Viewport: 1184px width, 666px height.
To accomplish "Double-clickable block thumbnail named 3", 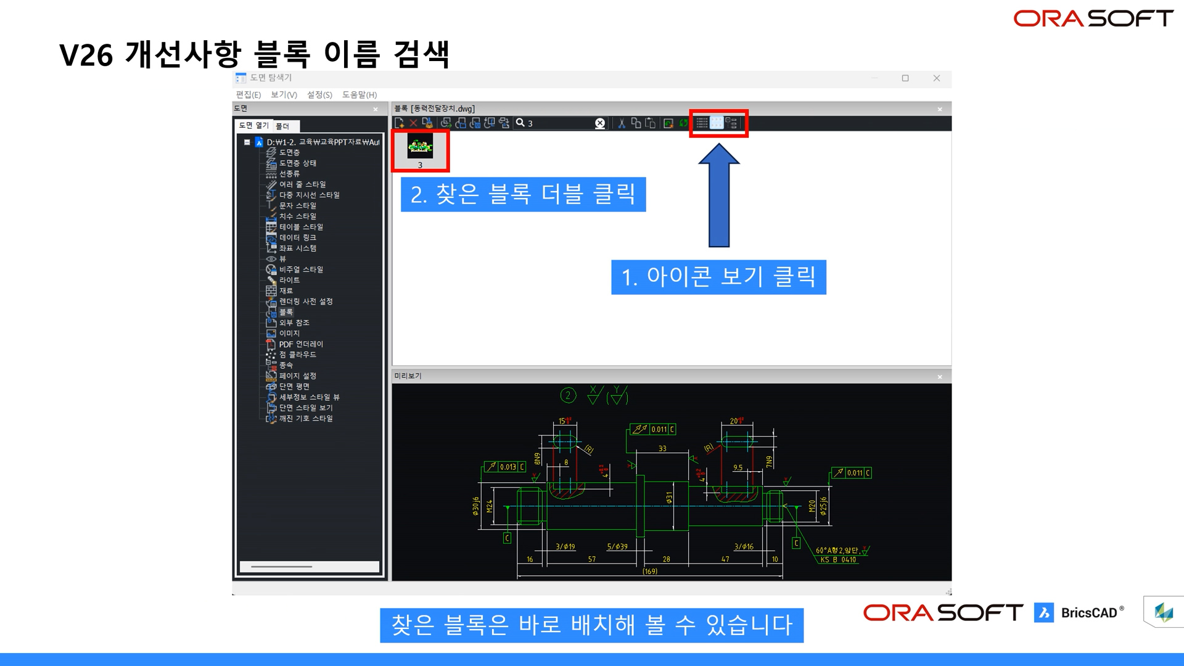I will click(420, 148).
